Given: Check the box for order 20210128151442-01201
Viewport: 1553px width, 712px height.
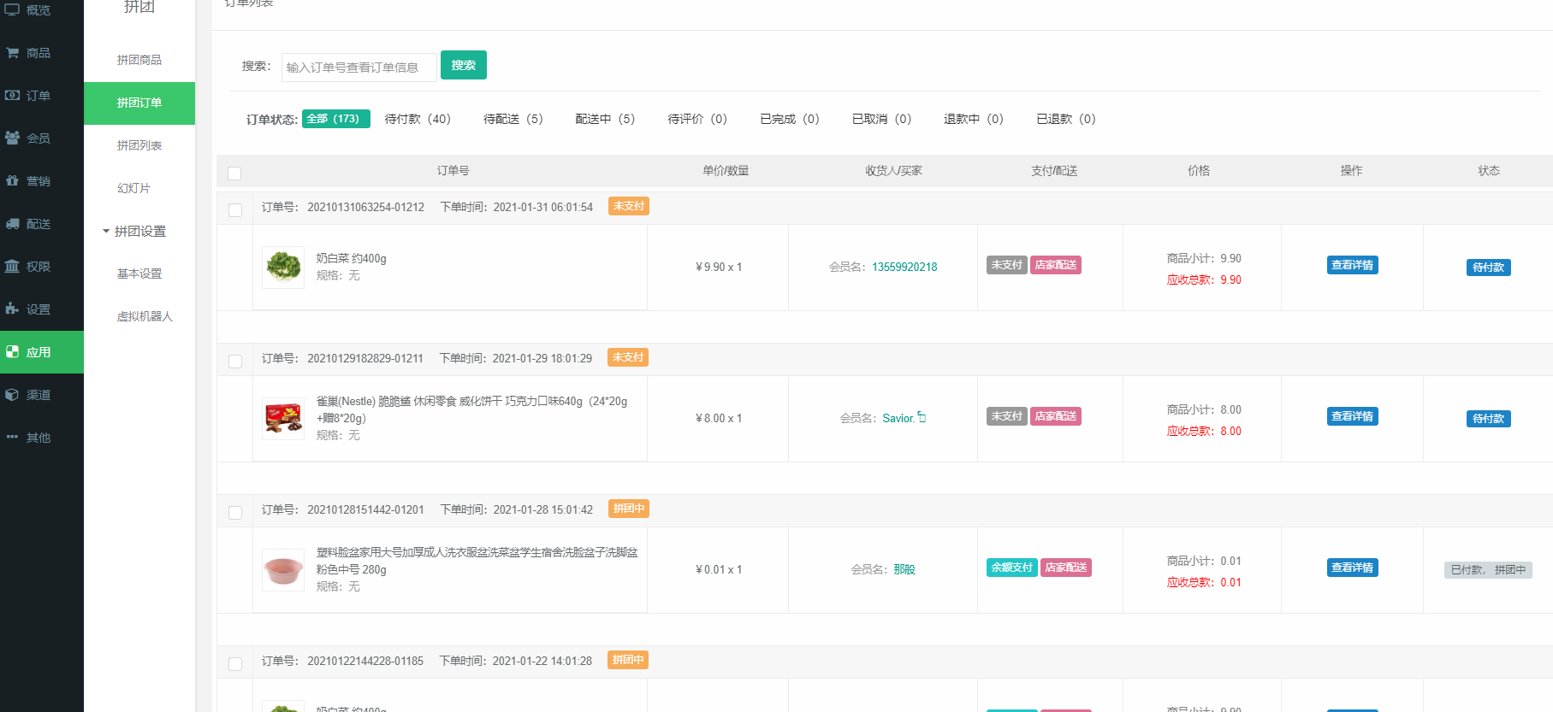Looking at the screenshot, I should click(x=235, y=512).
